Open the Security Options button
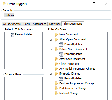 click(9, 15)
